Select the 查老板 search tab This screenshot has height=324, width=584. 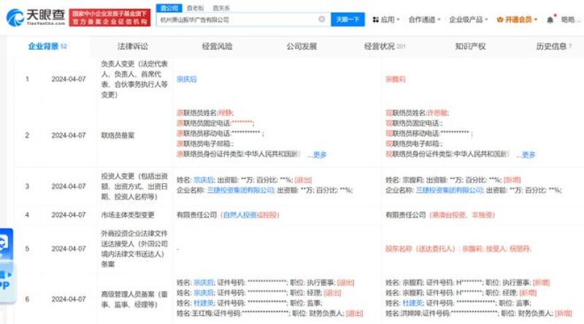click(x=195, y=8)
